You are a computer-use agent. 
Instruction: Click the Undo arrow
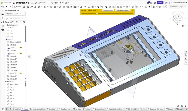click(7, 7)
